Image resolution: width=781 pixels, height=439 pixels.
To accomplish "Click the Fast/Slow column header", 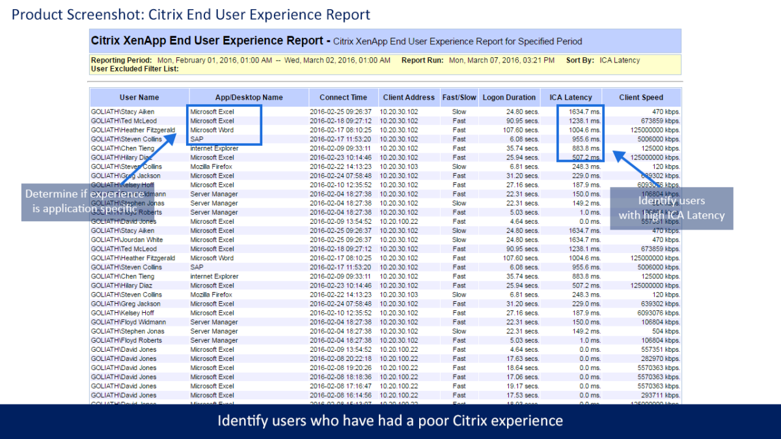I will [459, 97].
